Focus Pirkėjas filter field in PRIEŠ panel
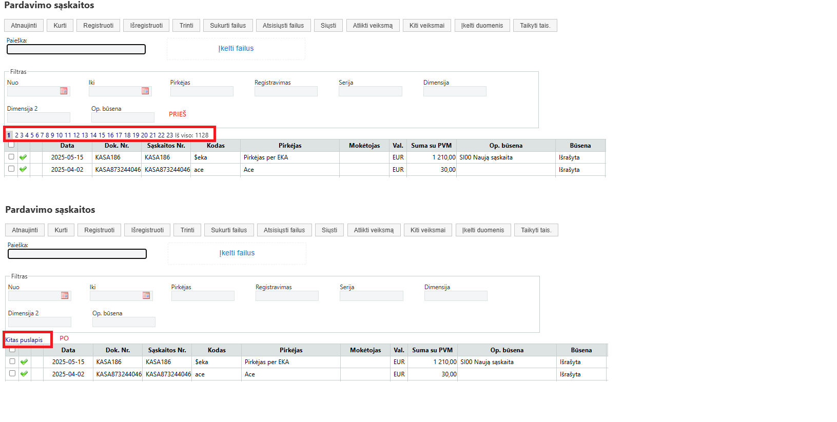The image size is (837, 422). coord(202,91)
